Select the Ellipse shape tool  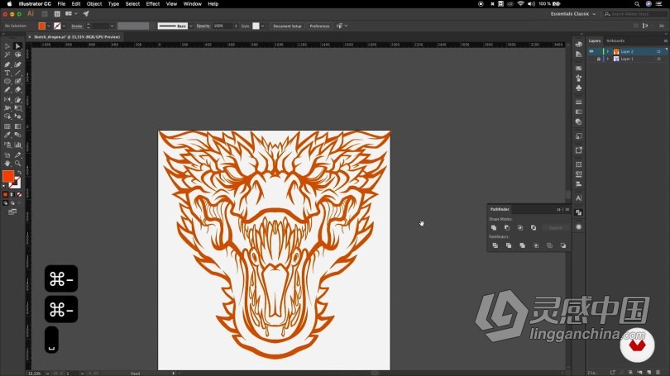pos(7,81)
